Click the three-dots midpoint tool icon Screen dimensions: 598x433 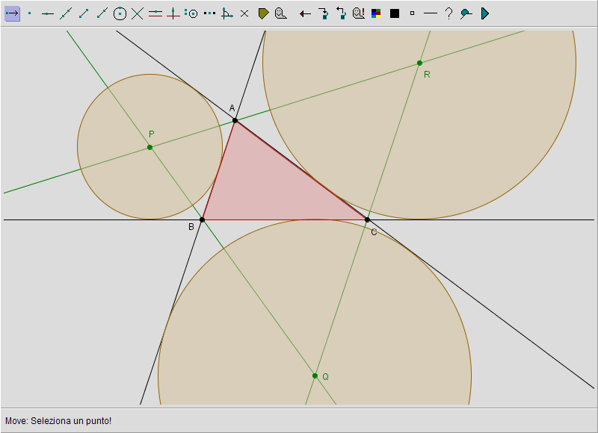[x=209, y=13]
